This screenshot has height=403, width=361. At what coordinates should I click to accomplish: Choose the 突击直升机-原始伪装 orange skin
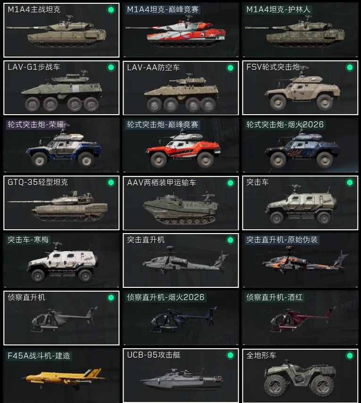click(300, 260)
